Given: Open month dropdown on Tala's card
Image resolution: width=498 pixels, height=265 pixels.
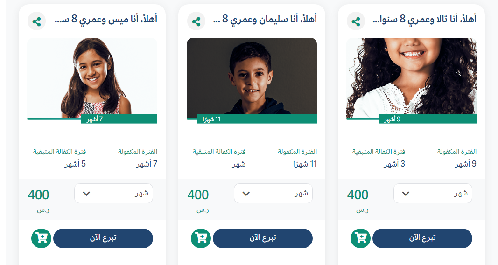Looking at the screenshot, I should point(433,194).
